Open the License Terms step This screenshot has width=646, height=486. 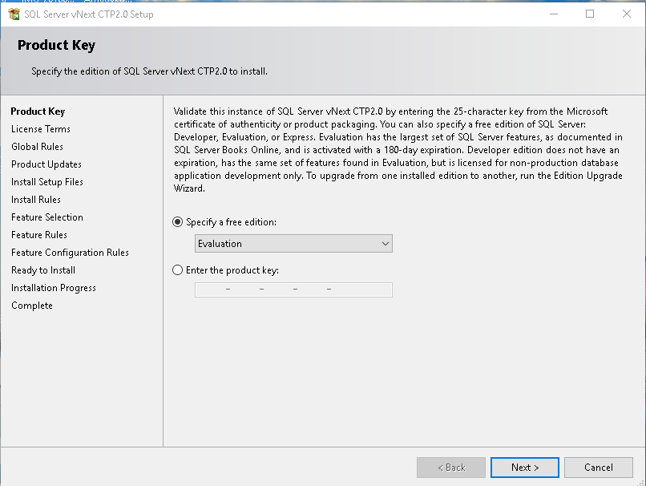coord(41,129)
